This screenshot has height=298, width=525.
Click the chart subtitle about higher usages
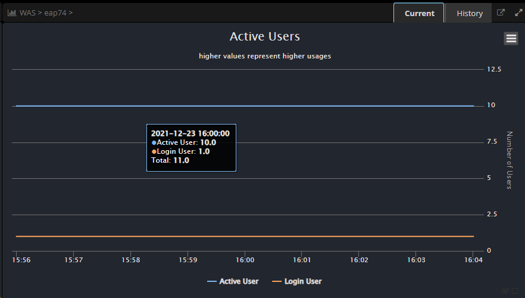[264, 56]
